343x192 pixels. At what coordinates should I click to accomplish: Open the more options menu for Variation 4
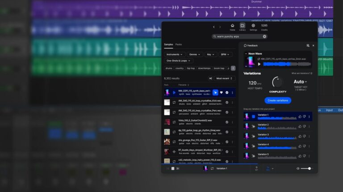click(309, 146)
